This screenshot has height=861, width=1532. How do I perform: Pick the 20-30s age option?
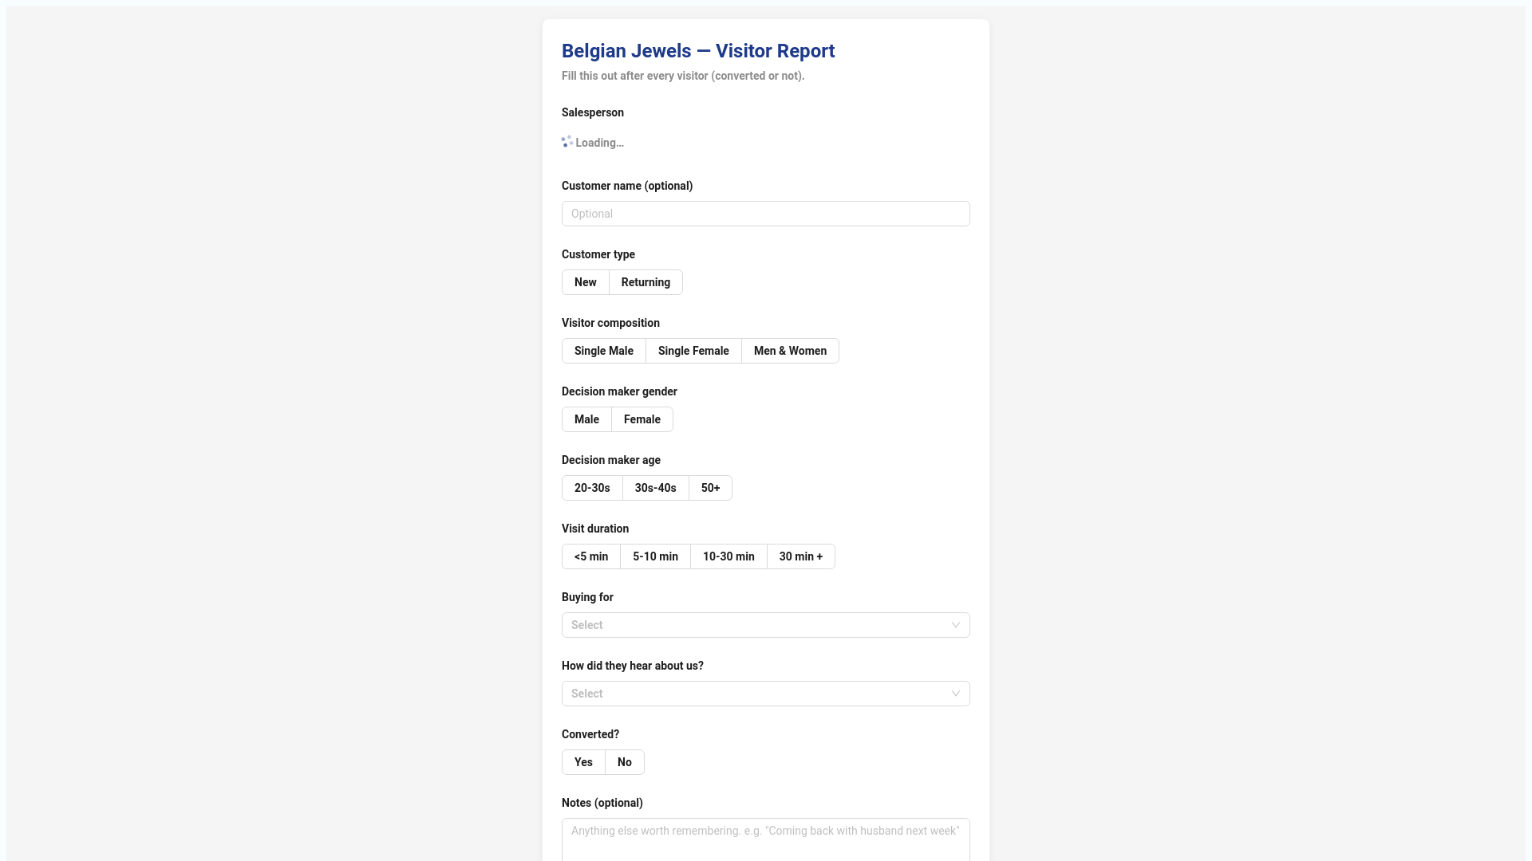pyautogui.click(x=592, y=488)
